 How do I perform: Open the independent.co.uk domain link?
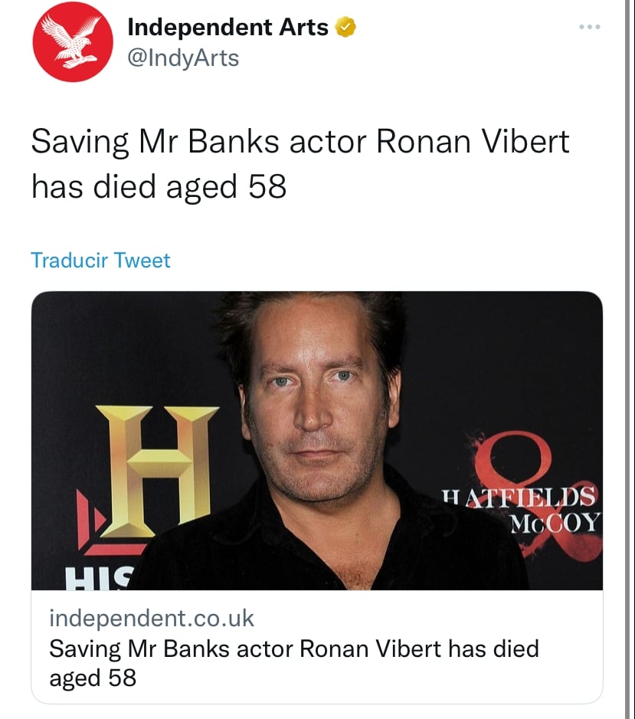click(x=151, y=618)
